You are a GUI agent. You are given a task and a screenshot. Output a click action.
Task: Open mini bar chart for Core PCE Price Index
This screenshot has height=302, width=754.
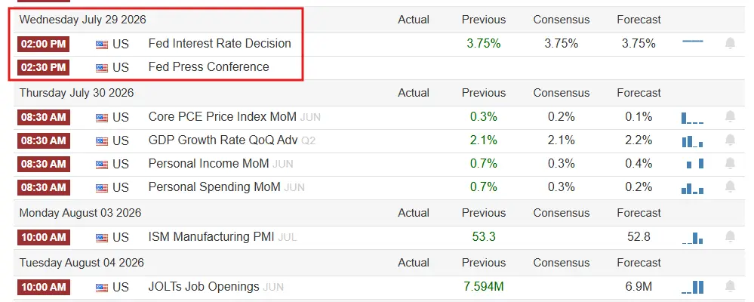tap(692, 118)
